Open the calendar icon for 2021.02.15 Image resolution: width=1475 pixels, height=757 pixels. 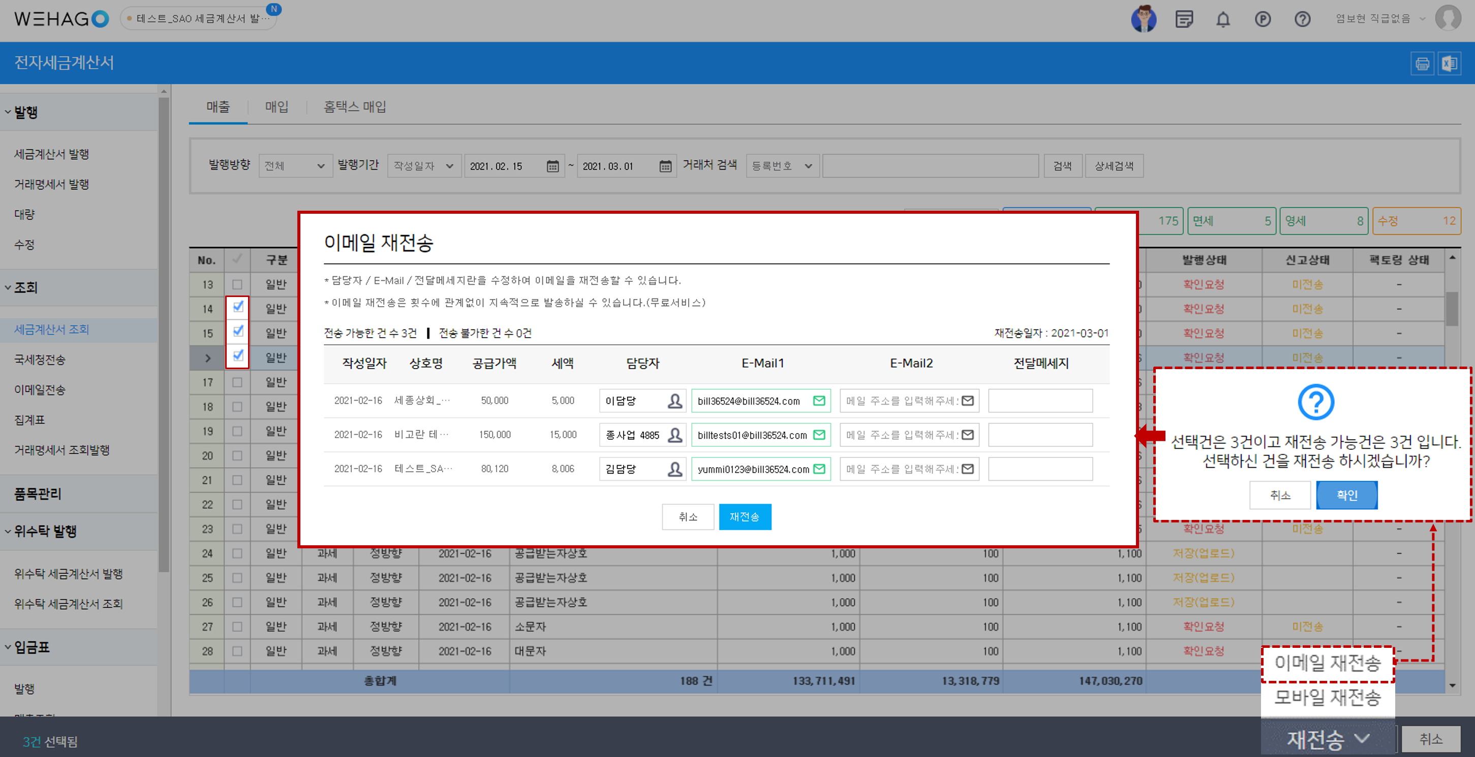coord(552,167)
